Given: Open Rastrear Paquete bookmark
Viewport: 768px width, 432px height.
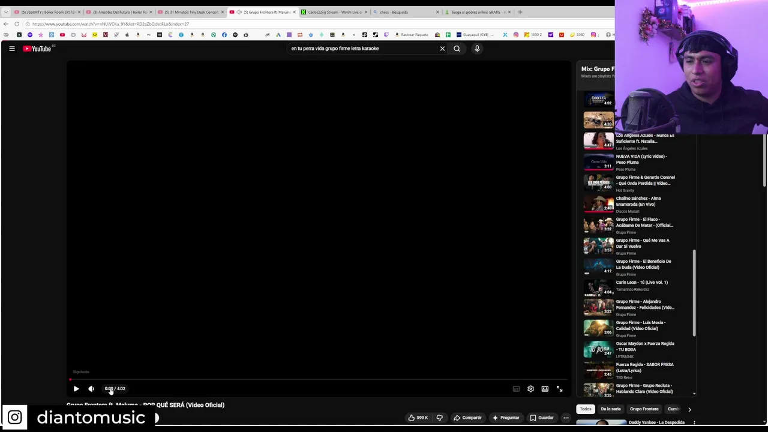Looking at the screenshot, I should 412,35.
